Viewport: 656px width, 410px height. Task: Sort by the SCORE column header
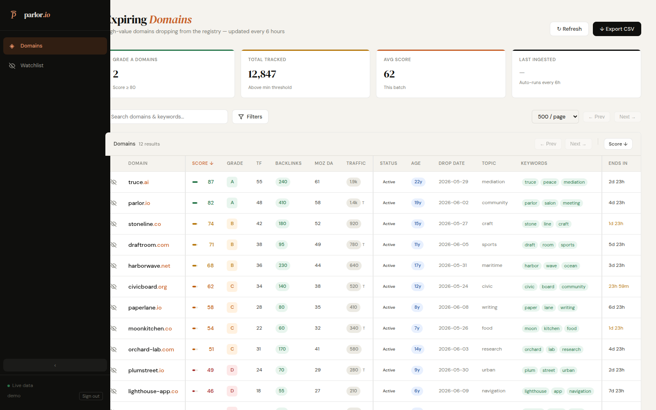(203, 163)
